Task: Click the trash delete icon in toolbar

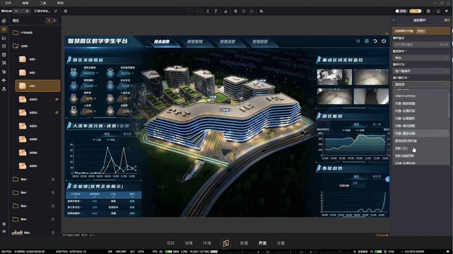Action: pyautogui.click(x=235, y=11)
